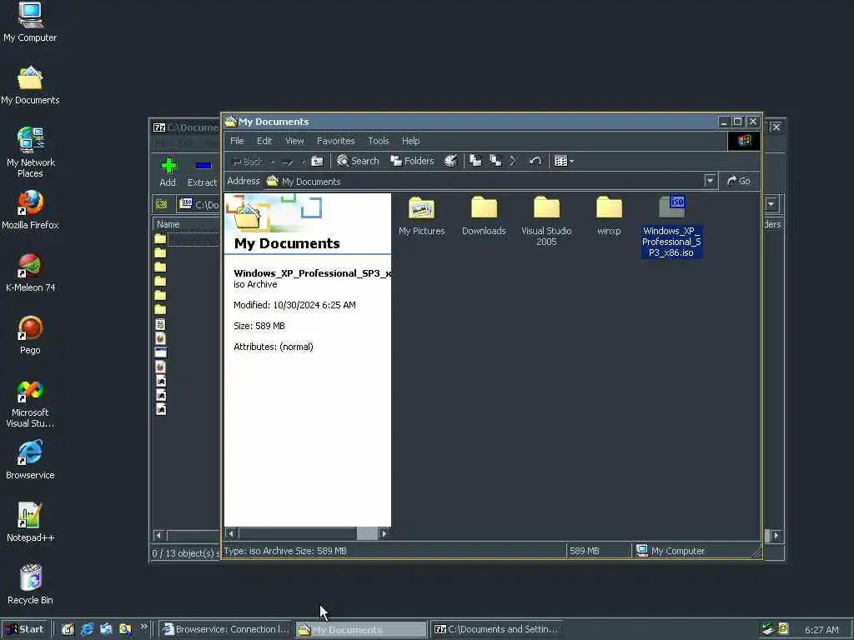This screenshot has height=640, width=854.
Task: Open the Favorites menu
Action: 335,141
